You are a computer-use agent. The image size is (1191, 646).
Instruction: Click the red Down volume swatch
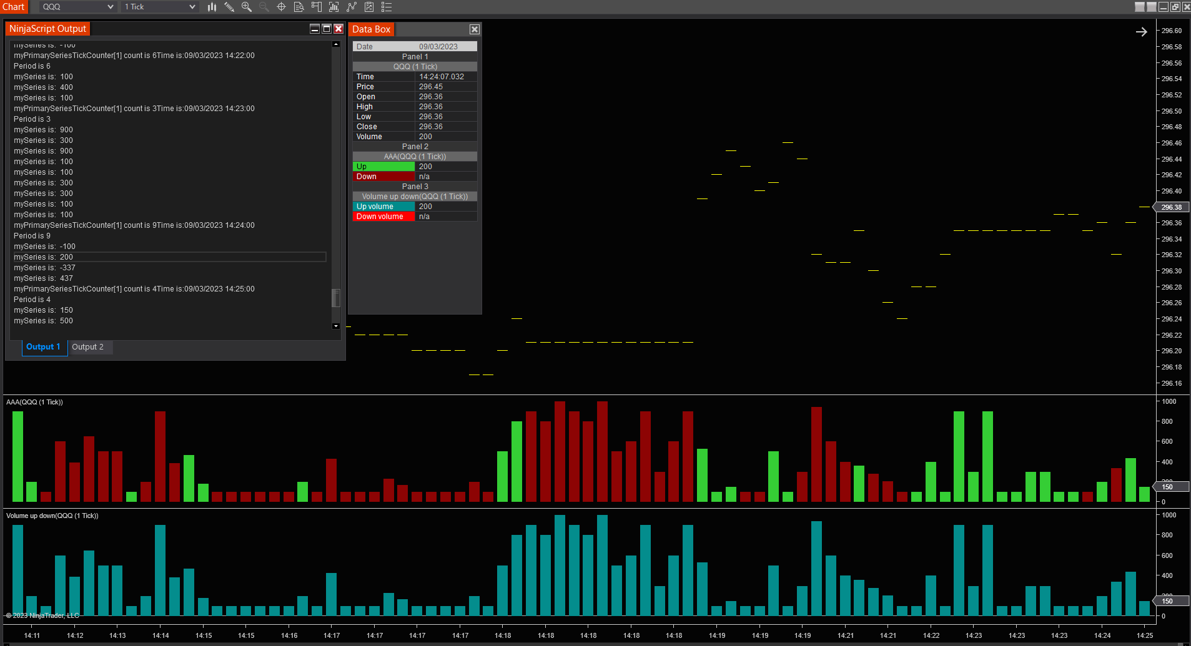[383, 217]
